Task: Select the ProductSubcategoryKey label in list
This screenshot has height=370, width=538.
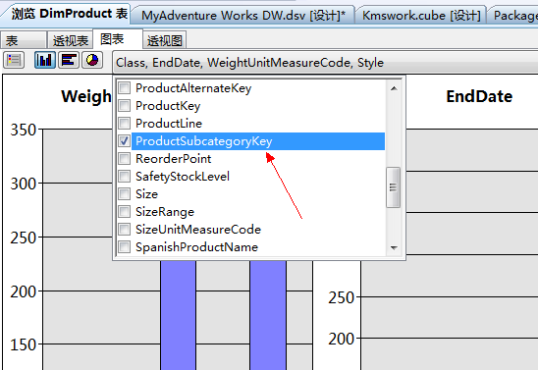Action: [204, 141]
